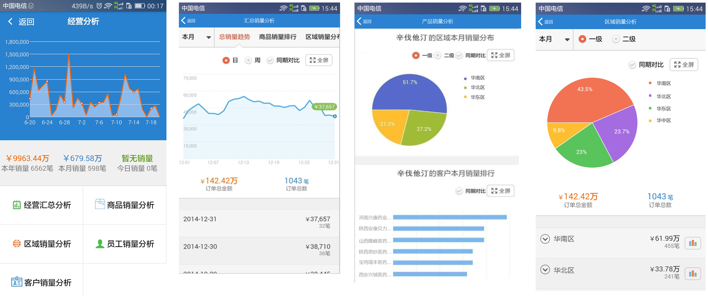The width and height of the screenshot is (708, 307).
Task: Switch to 总销量趋势 tab
Action: click(234, 37)
